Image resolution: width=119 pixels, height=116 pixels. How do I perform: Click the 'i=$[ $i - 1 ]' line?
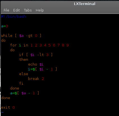[42, 69]
